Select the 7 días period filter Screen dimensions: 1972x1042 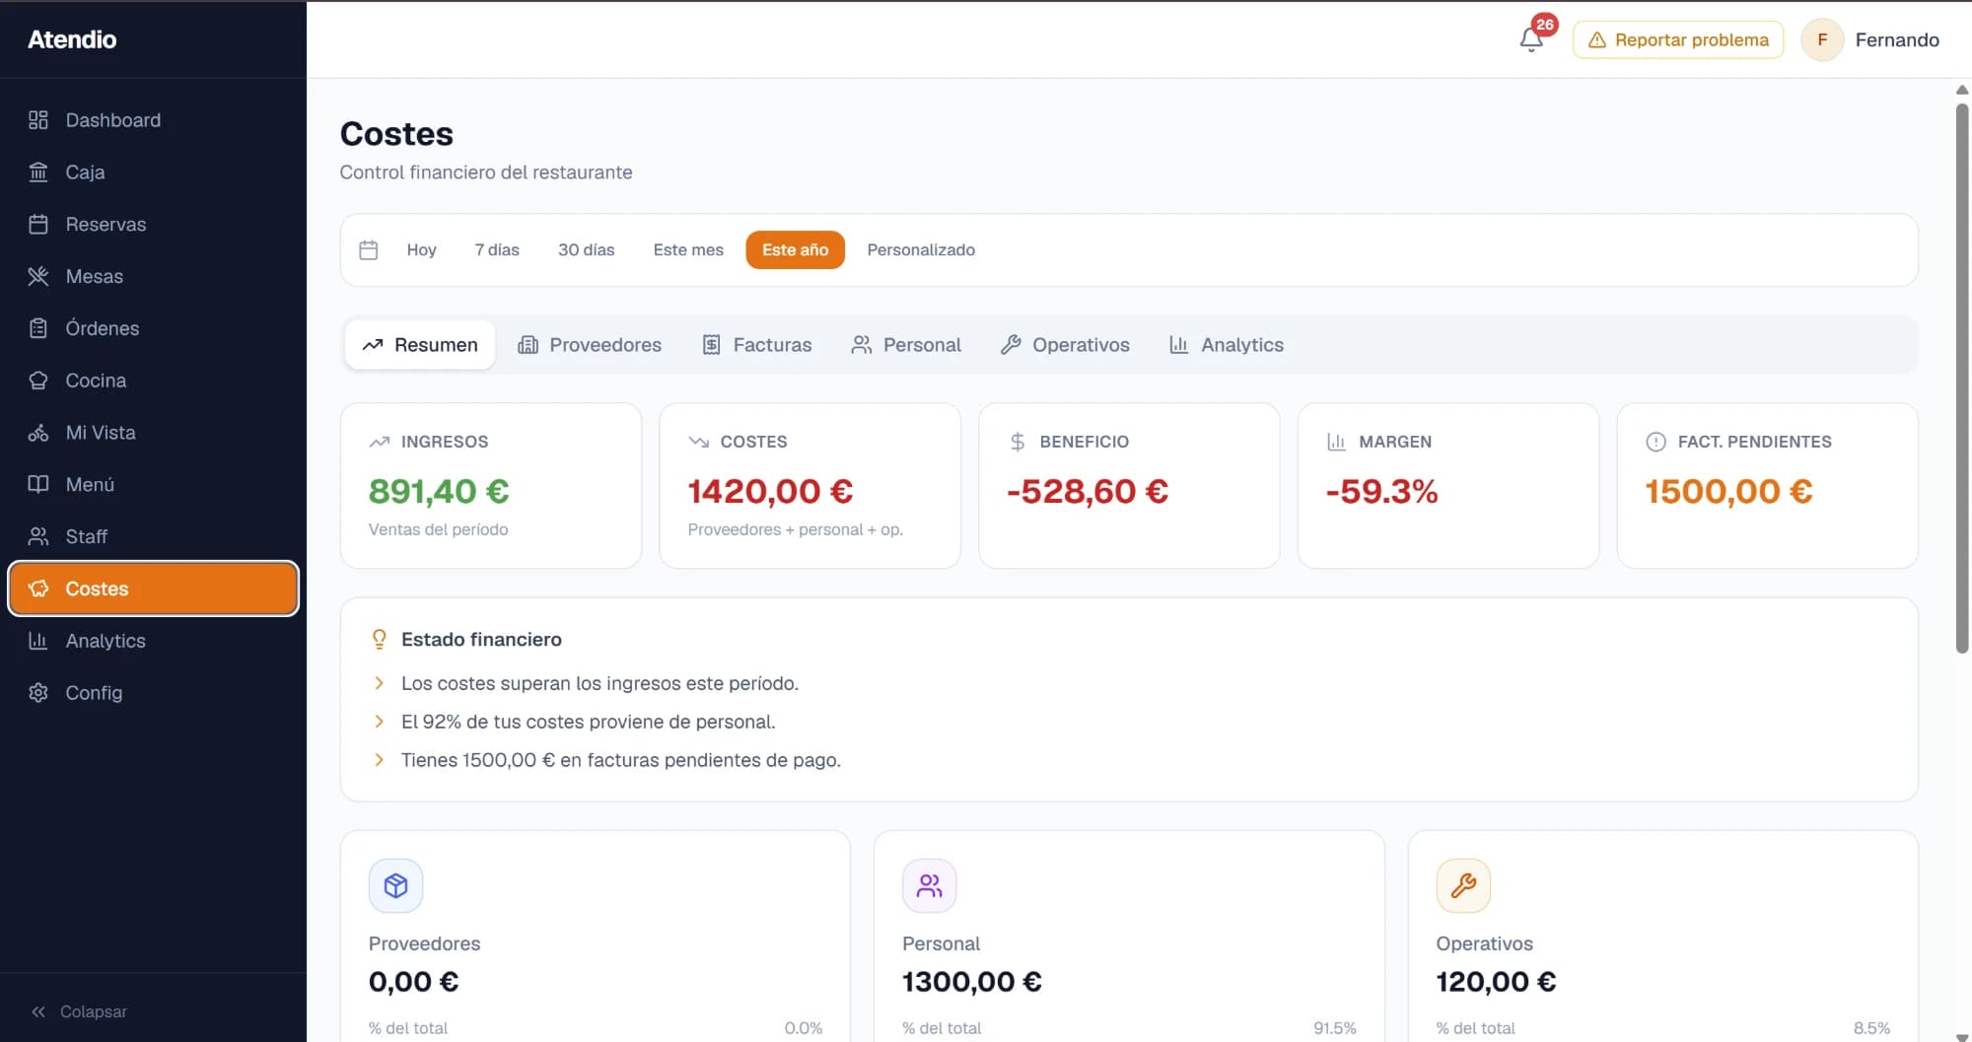(497, 250)
